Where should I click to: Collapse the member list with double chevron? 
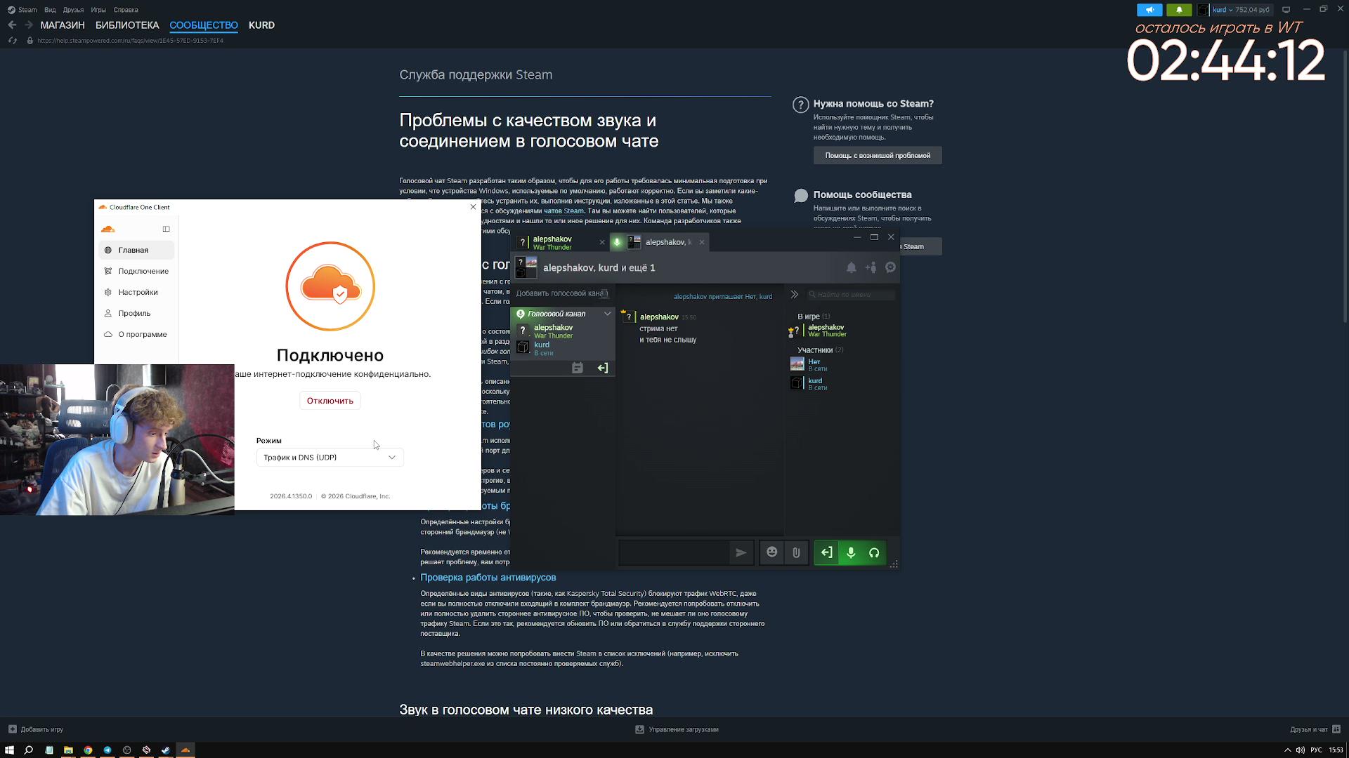[795, 295]
